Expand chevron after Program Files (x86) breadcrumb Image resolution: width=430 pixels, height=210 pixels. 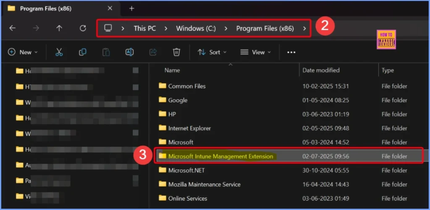pyautogui.click(x=304, y=29)
